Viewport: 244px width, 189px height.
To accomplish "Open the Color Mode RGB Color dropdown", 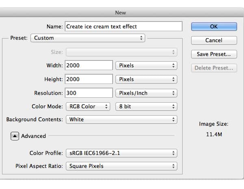I will coord(88,107).
